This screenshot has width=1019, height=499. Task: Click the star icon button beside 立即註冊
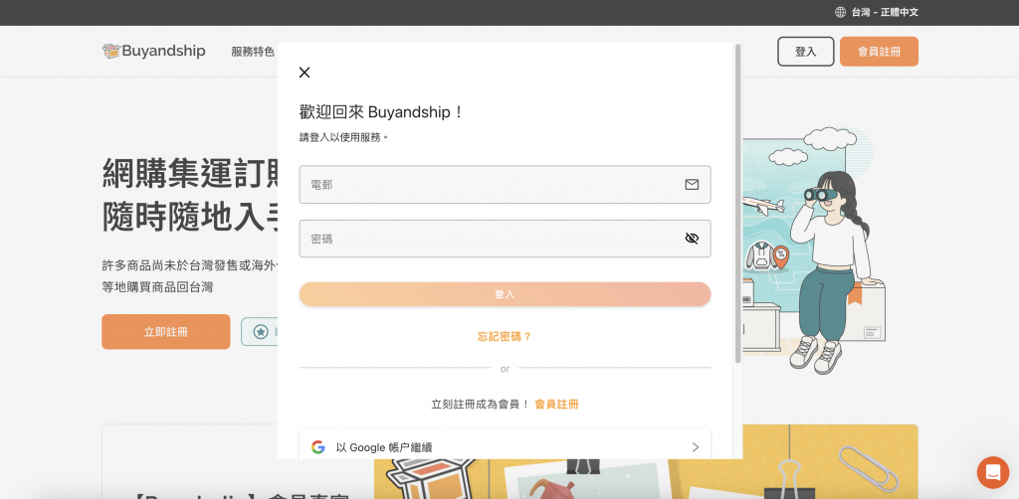(x=260, y=332)
